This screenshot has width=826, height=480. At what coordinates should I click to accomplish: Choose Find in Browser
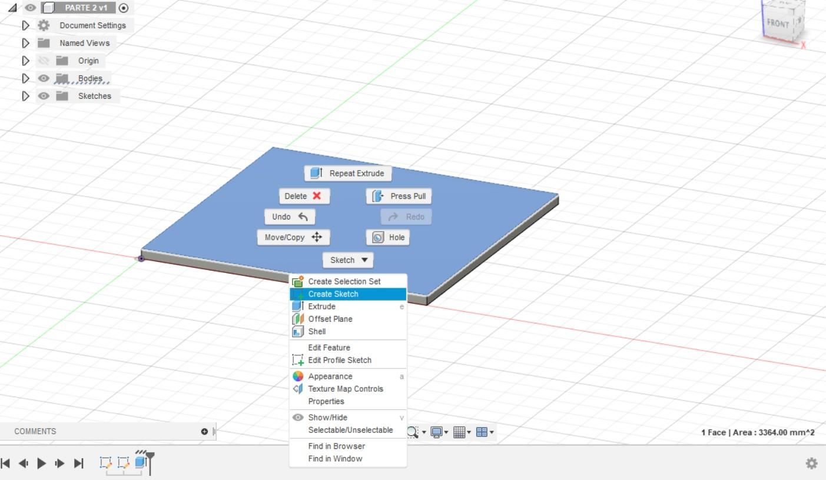(348, 446)
